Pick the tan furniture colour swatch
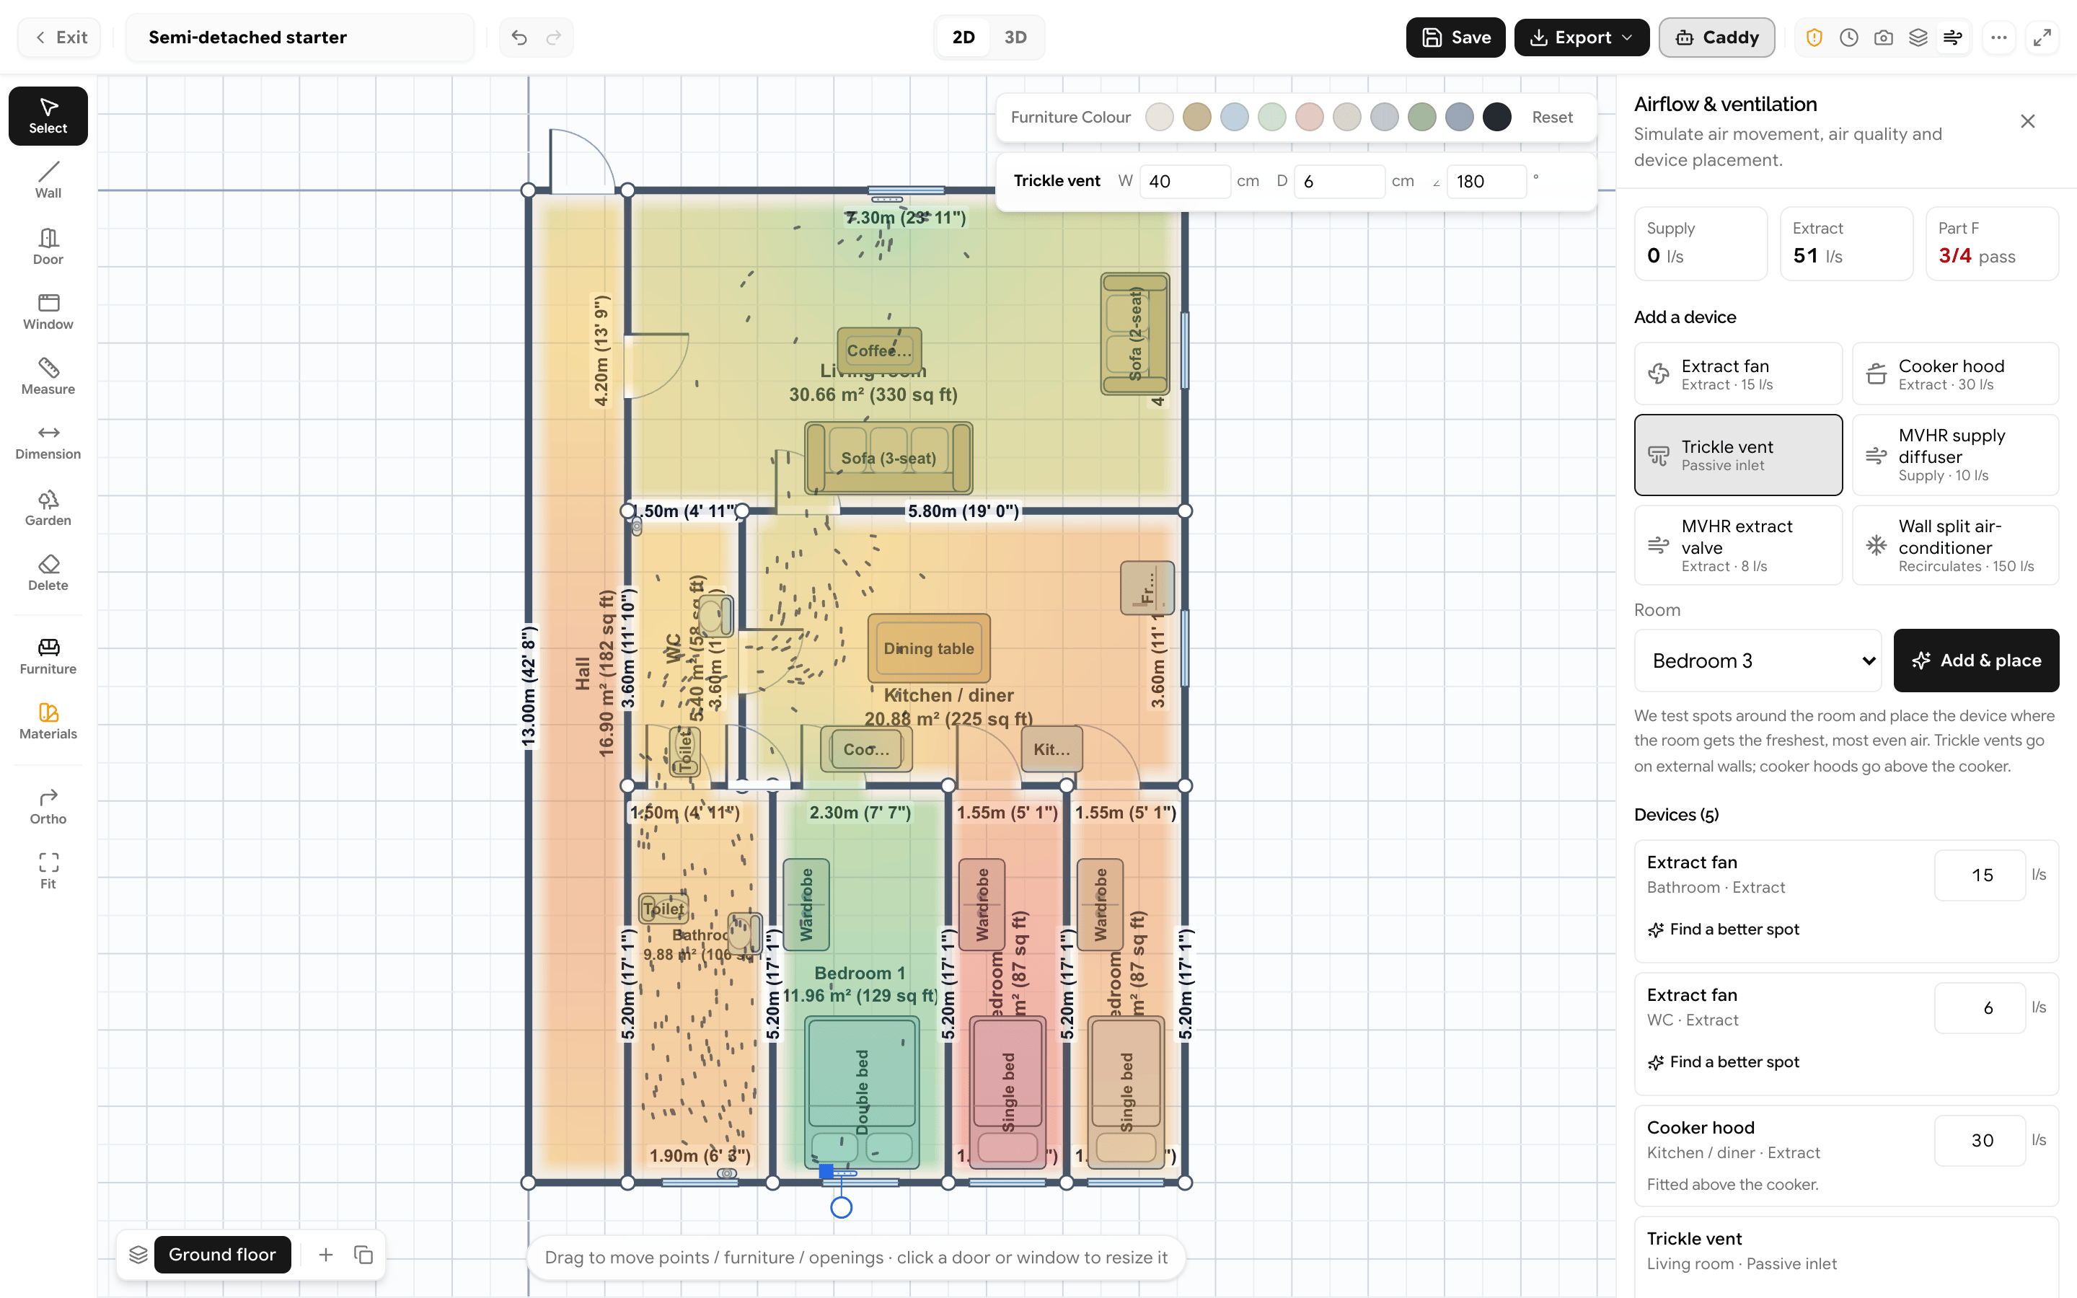Viewport: 2077px width, 1298px height. (x=1196, y=117)
